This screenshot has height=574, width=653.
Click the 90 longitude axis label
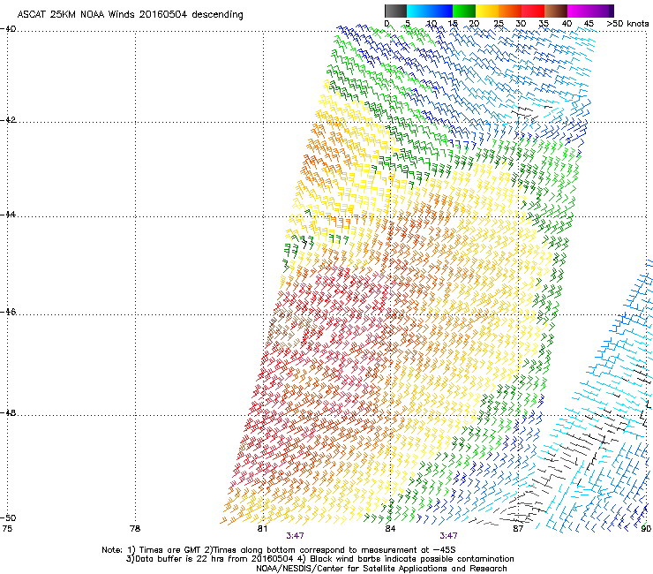(646, 529)
